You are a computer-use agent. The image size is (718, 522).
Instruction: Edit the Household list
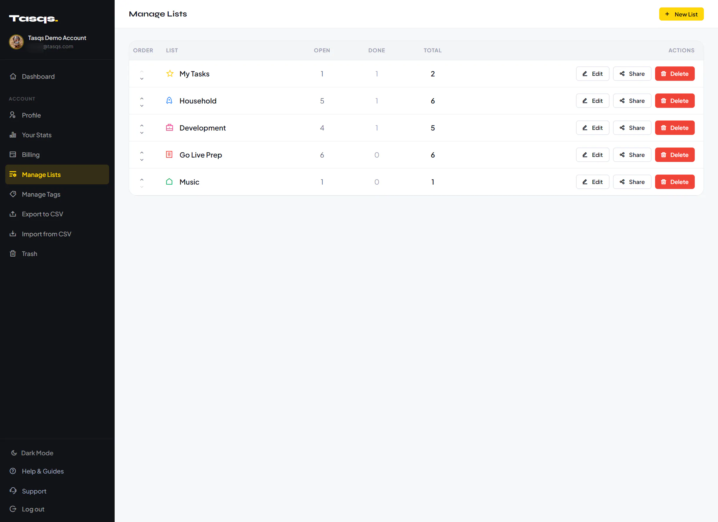coord(593,101)
